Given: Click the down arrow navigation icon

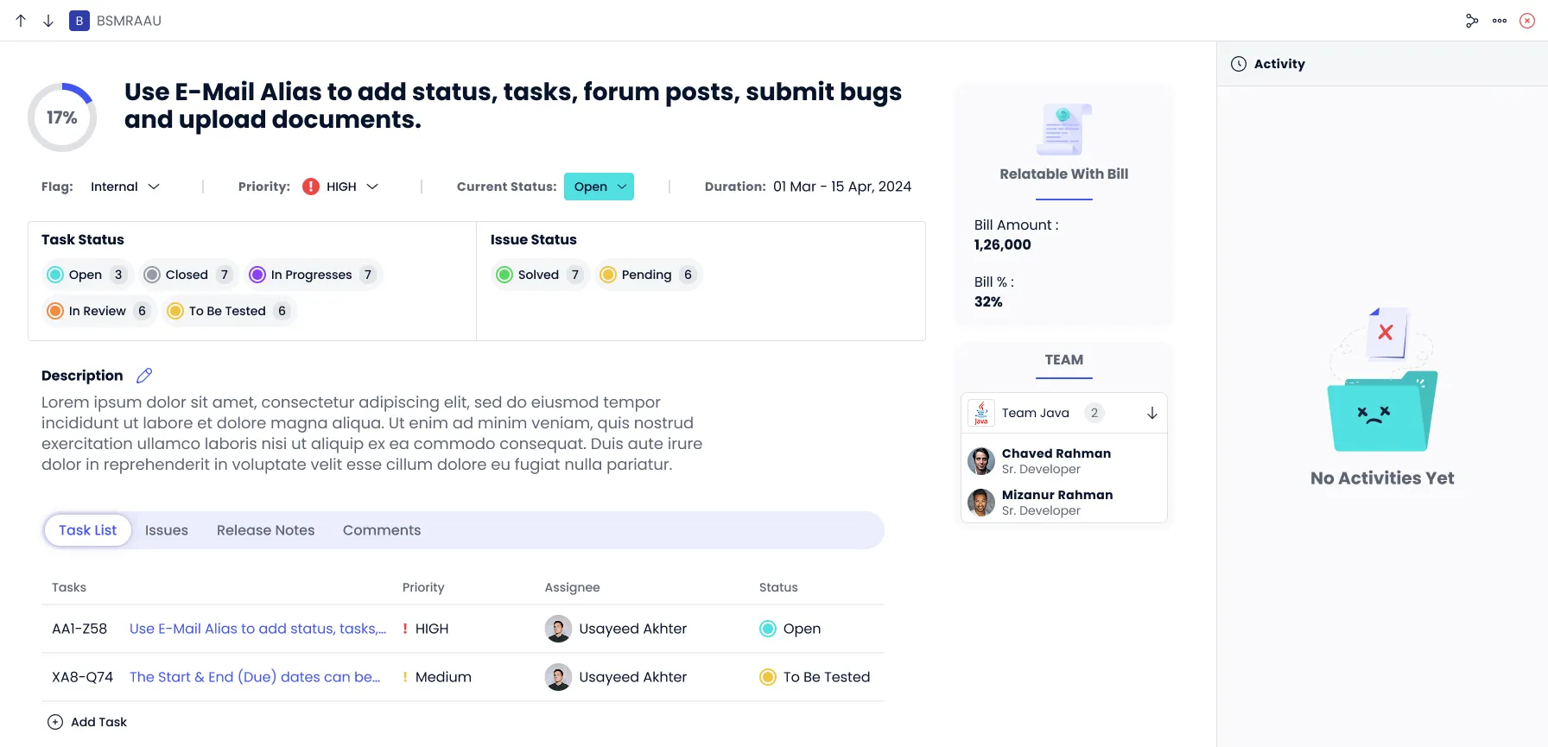Looking at the screenshot, I should [48, 21].
